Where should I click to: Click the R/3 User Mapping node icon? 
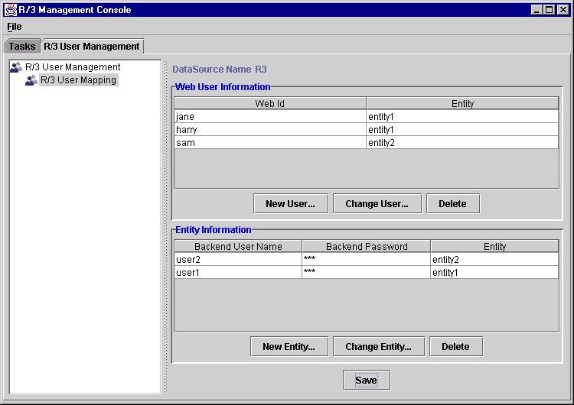(x=31, y=80)
